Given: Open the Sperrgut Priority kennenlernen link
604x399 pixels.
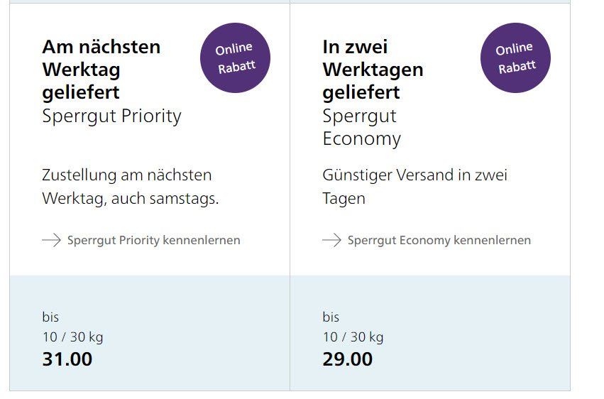Looking at the screenshot, I should (x=153, y=240).
